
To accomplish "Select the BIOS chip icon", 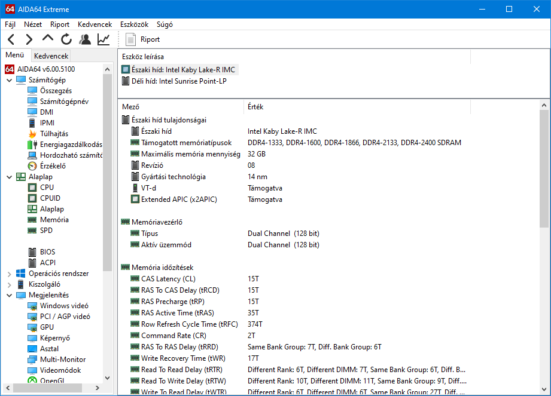I will (x=32, y=252).
